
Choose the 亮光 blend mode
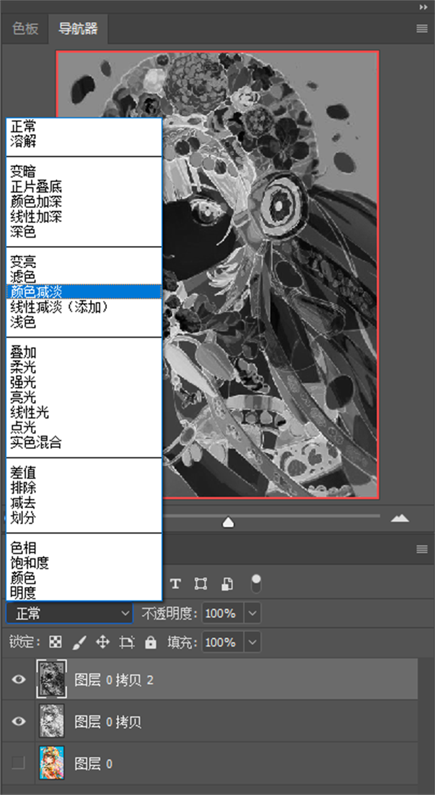click(x=84, y=397)
